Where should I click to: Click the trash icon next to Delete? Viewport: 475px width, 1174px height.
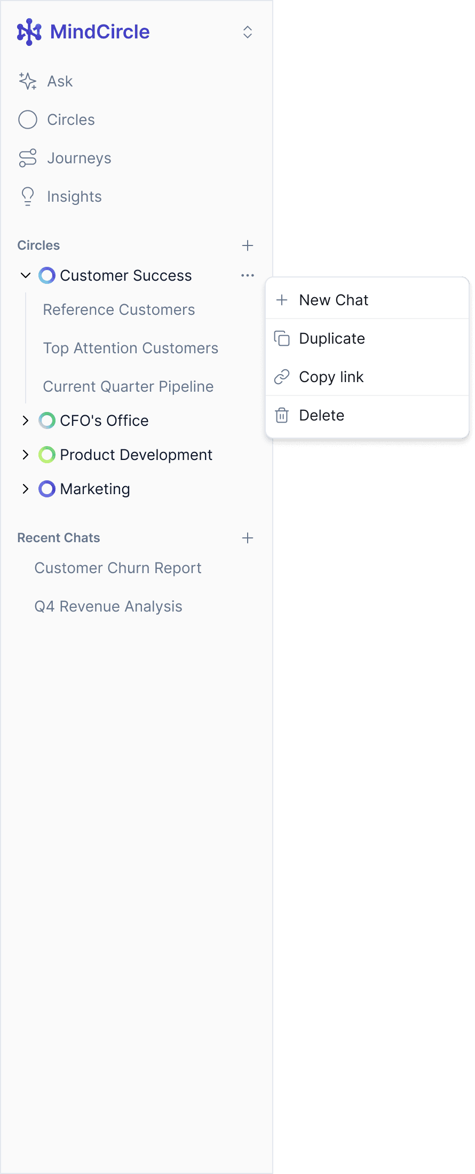[x=281, y=415]
